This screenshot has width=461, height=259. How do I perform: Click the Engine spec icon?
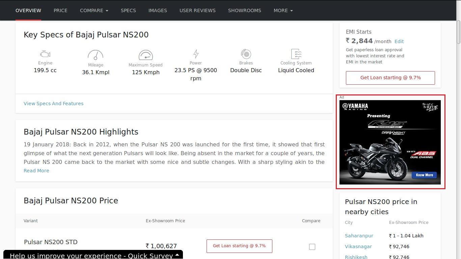click(45, 54)
